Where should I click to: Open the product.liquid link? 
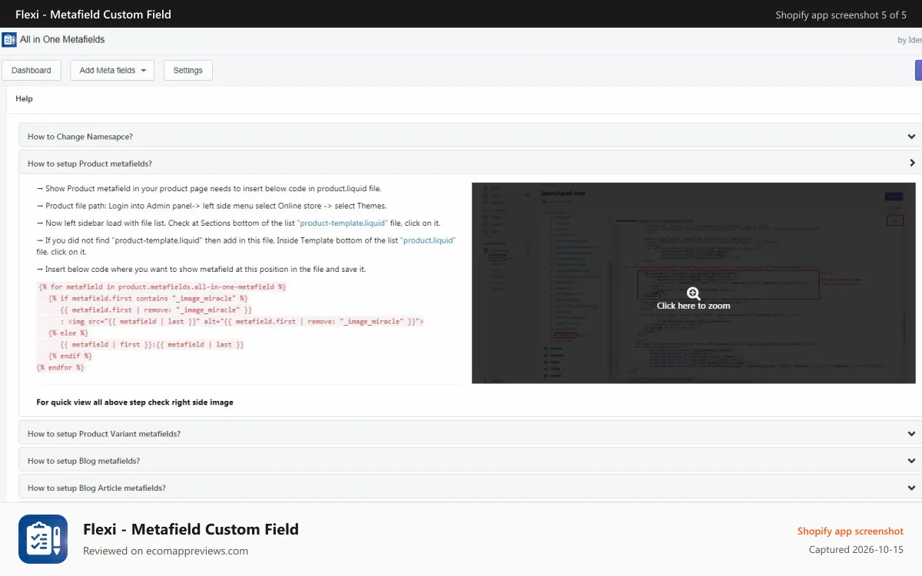pyautogui.click(x=428, y=240)
